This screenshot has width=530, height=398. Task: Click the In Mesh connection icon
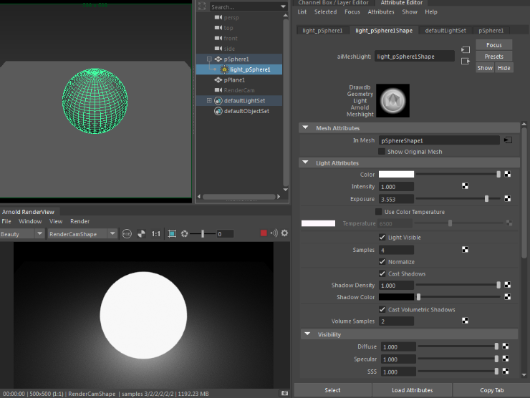(507, 141)
